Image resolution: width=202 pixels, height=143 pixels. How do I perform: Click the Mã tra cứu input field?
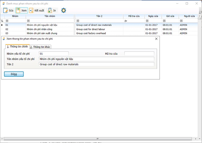click(x=139, y=54)
